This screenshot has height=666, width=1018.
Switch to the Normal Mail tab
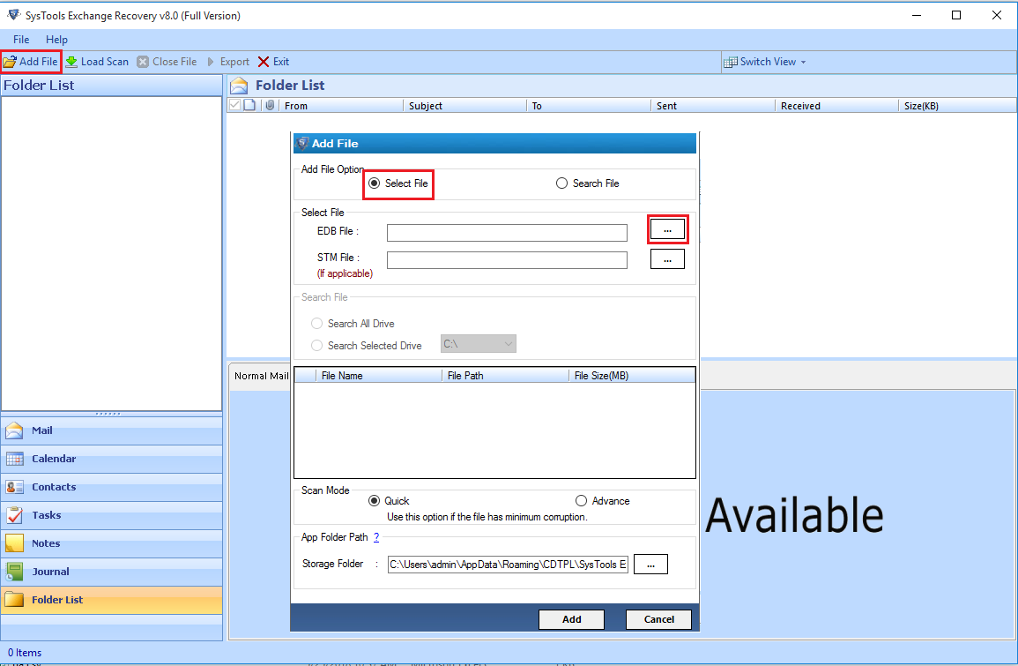click(261, 376)
